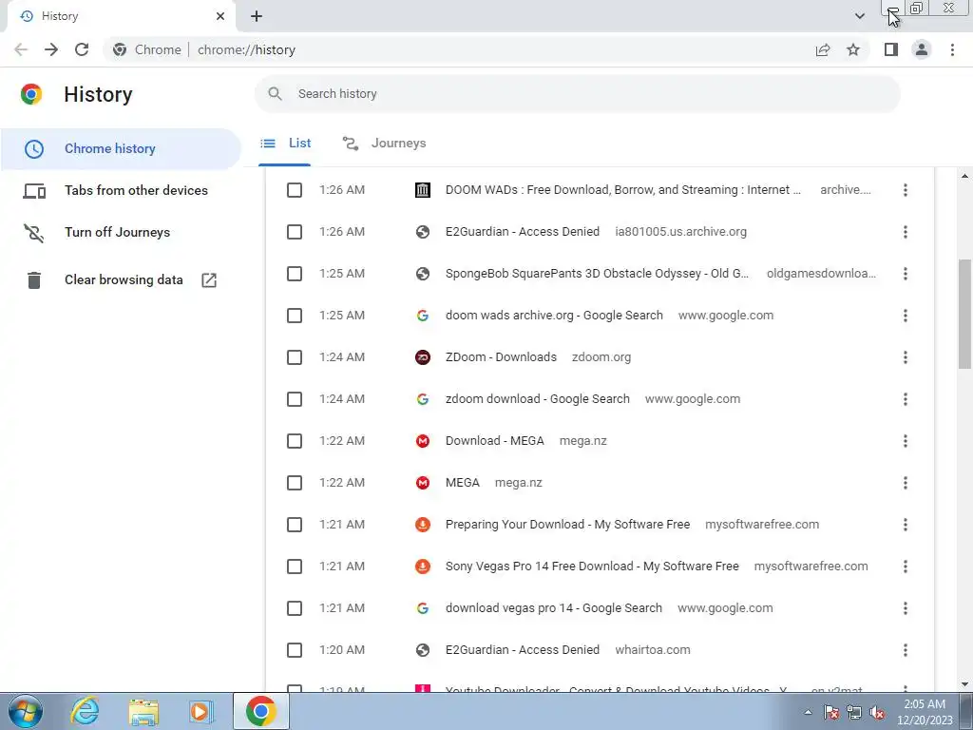Click the Action Center flag icon
973x730 pixels.
click(831, 713)
